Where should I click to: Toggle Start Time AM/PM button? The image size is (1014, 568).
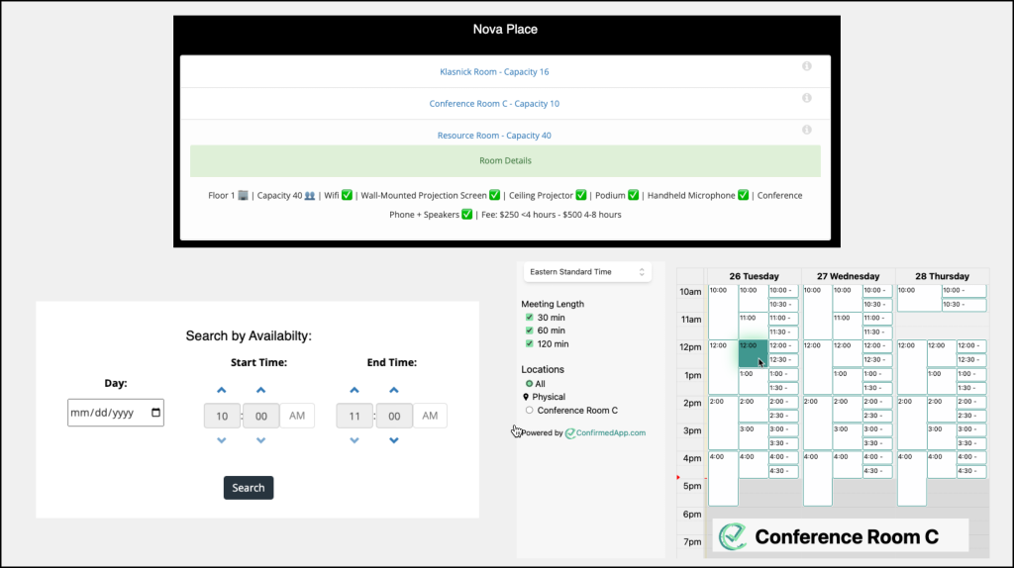tap(297, 417)
